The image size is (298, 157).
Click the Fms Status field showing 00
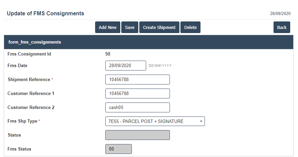click(118, 149)
